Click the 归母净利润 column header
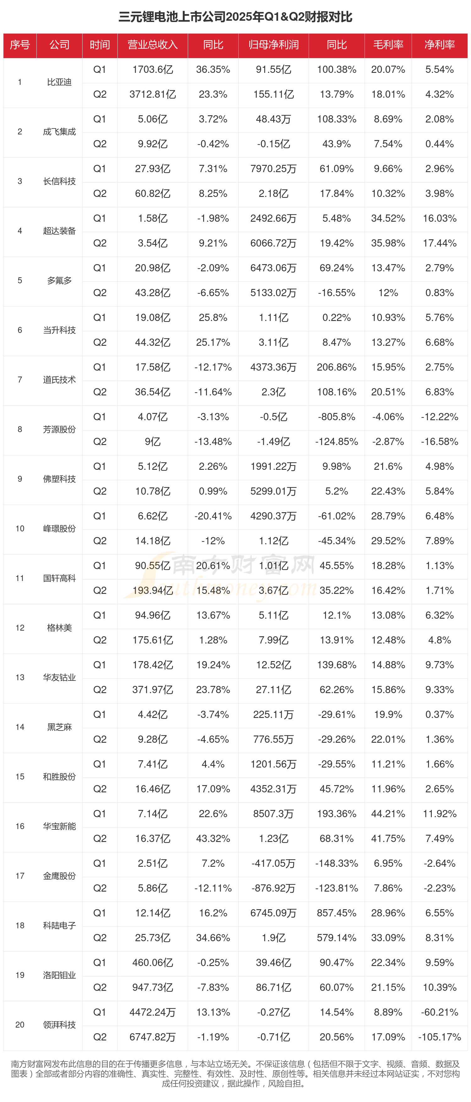Screen dimensions: 471x1102 273,45
